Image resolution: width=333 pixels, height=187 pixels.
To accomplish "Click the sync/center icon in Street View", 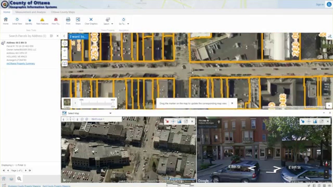I will 309,121.
